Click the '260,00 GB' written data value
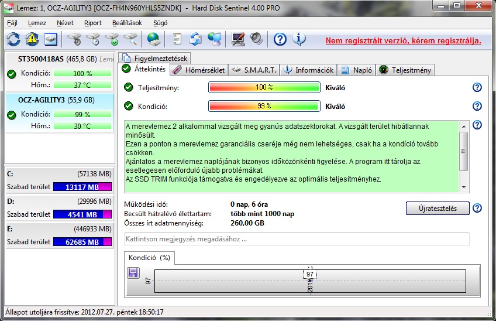Viewport: 496px width, 321px height. [x=247, y=223]
